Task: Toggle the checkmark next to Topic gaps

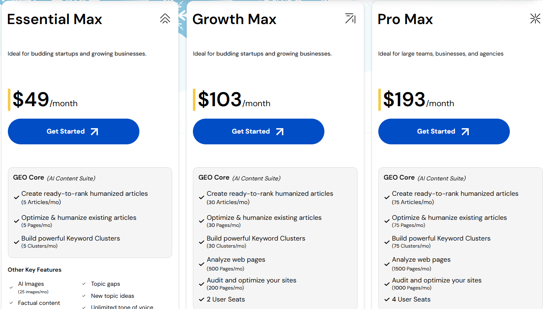Action: [x=83, y=284]
